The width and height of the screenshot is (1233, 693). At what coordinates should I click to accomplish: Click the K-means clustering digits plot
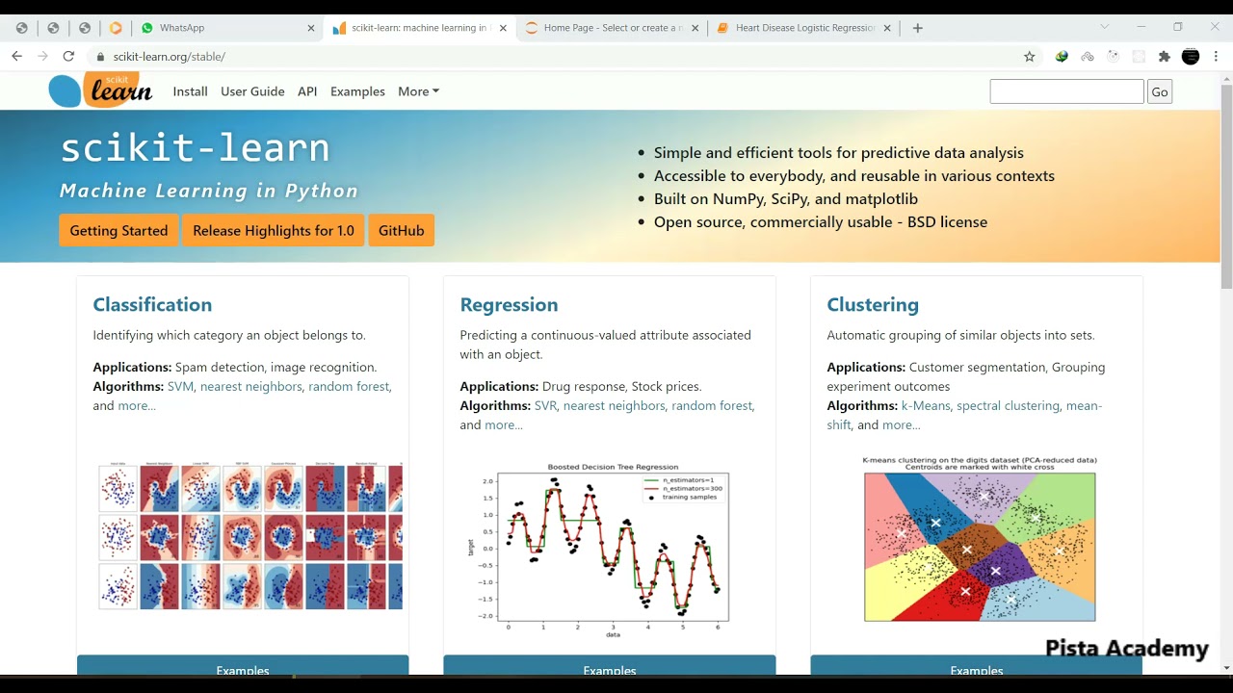[980, 539]
